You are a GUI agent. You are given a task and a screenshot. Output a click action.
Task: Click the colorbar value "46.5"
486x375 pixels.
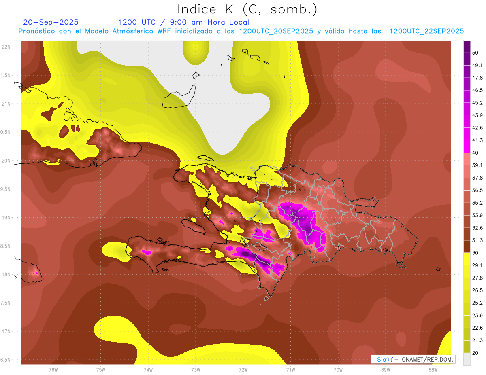[x=478, y=91]
